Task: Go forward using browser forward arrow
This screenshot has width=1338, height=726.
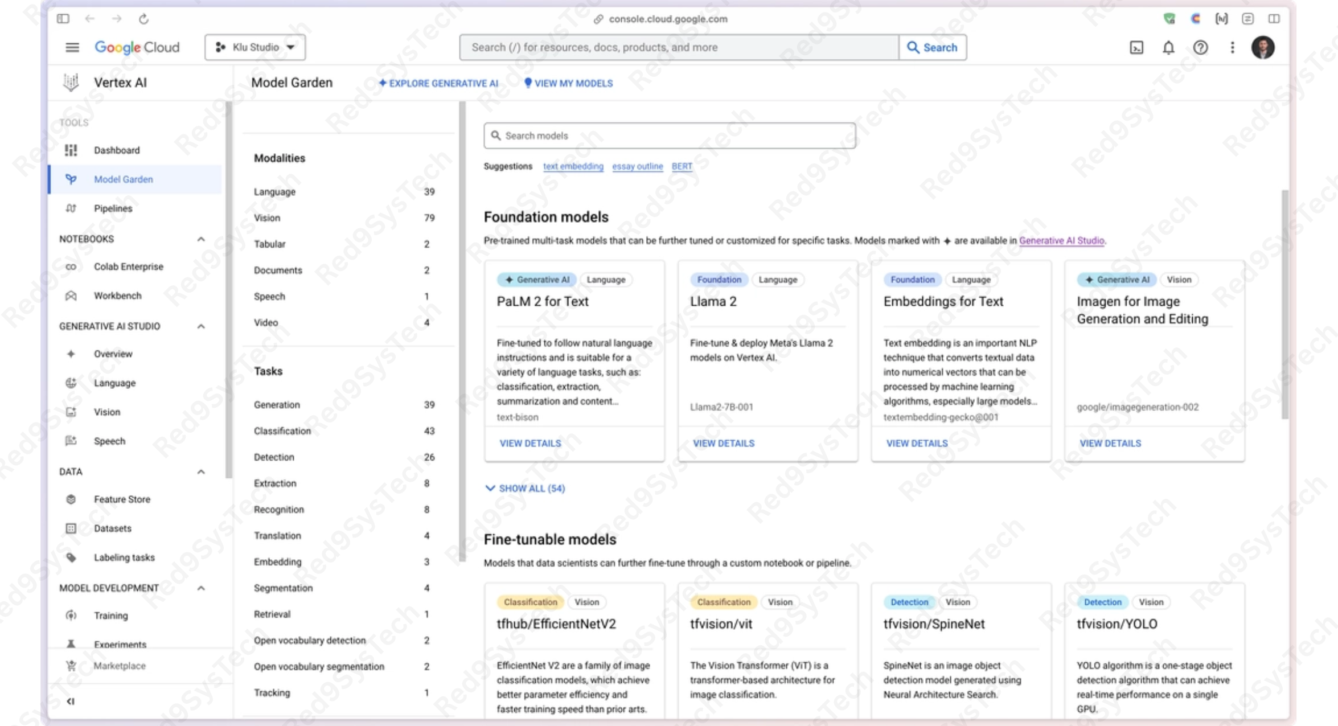Action: [117, 19]
